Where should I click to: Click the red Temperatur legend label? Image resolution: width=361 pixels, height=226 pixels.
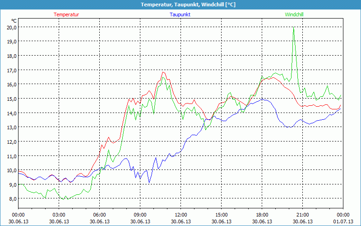coord(66,14)
